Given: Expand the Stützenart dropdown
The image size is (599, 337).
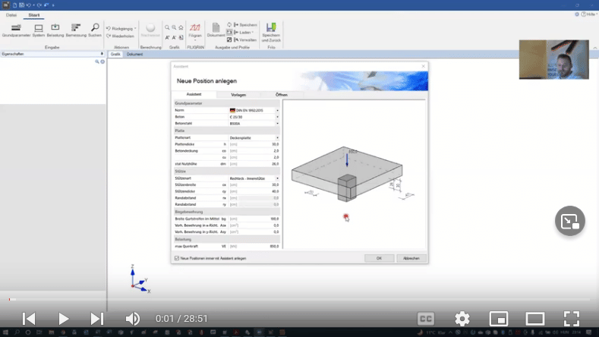Looking at the screenshot, I should coord(277,178).
